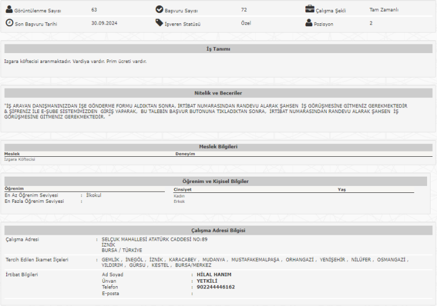
Task: Click the tag icon beside İşveren Statüsü
Action: point(159,23)
